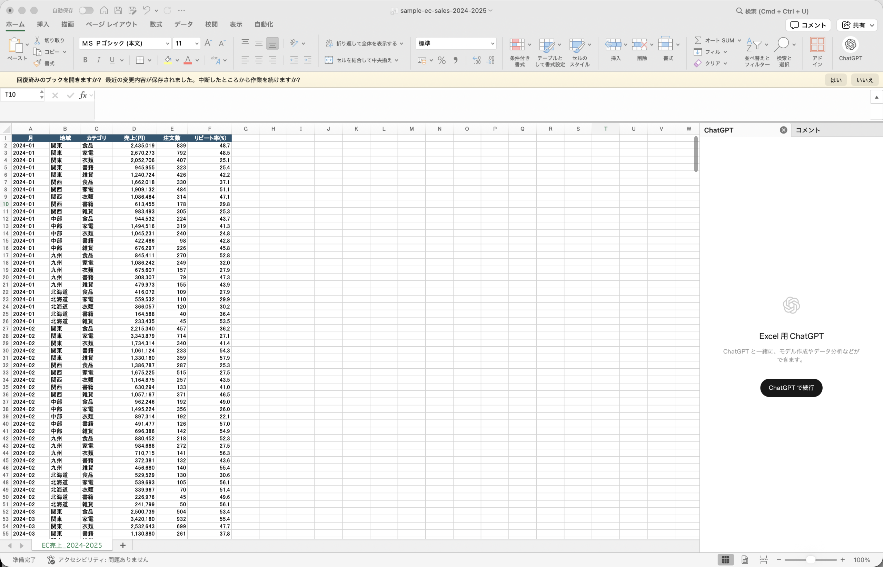Apply italic formatting with I icon
Screen dimensions: 883x567
pos(98,60)
